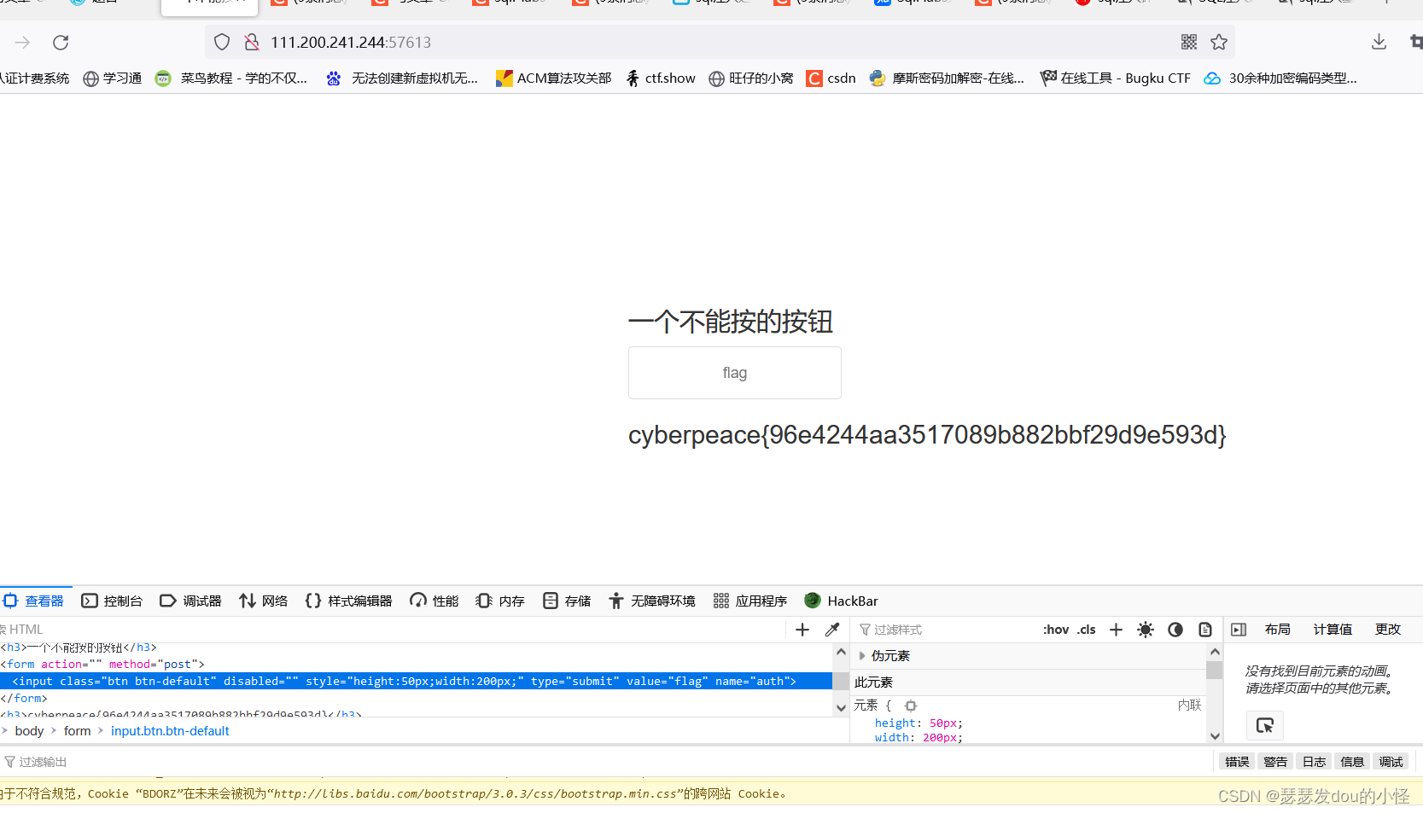Open the 摩斯密码加解密 bookmark

coord(947,78)
